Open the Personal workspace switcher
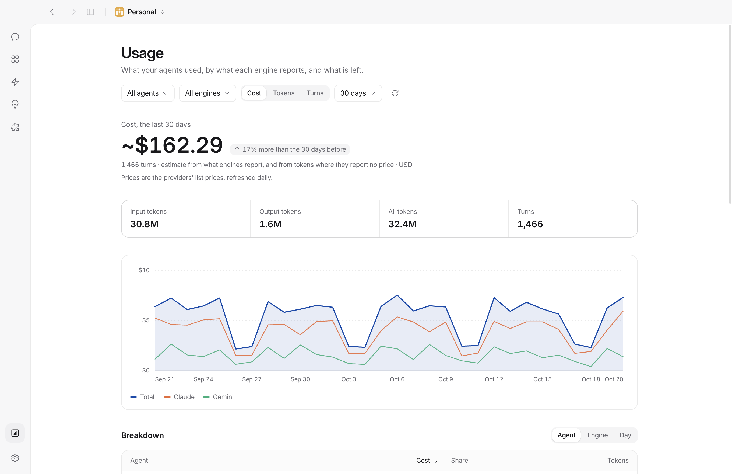 tap(140, 12)
